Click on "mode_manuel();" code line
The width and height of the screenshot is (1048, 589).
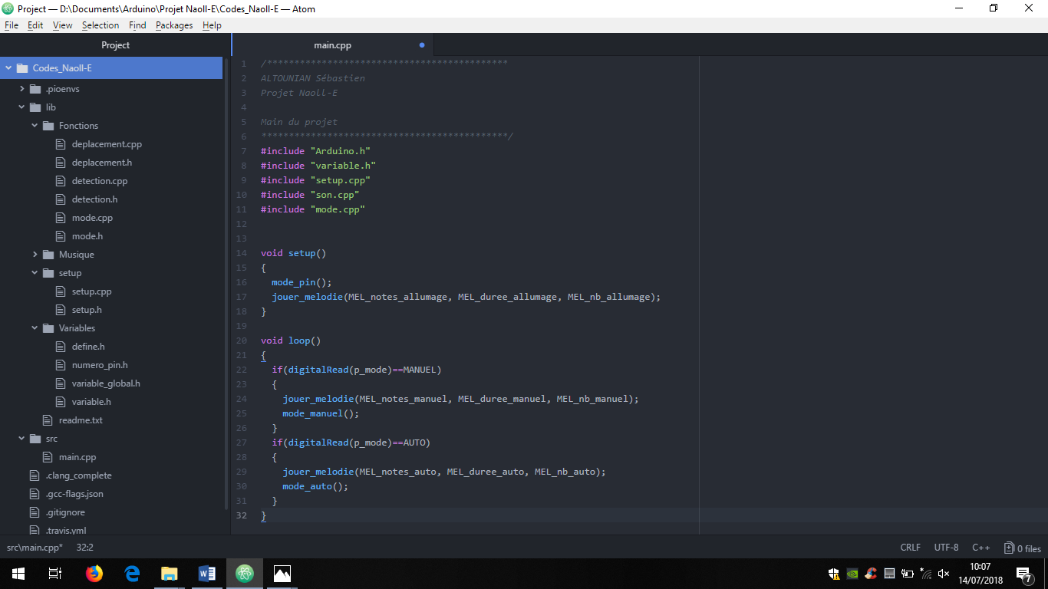(321, 413)
